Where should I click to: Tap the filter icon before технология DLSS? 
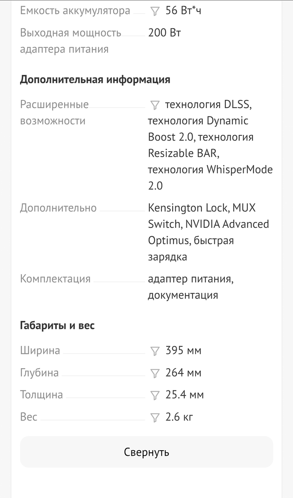155,105
